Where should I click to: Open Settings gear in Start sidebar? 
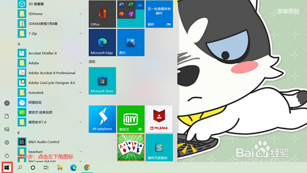[x=7, y=142]
